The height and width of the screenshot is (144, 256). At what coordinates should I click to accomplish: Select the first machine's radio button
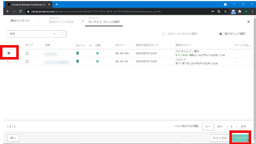click(9, 53)
